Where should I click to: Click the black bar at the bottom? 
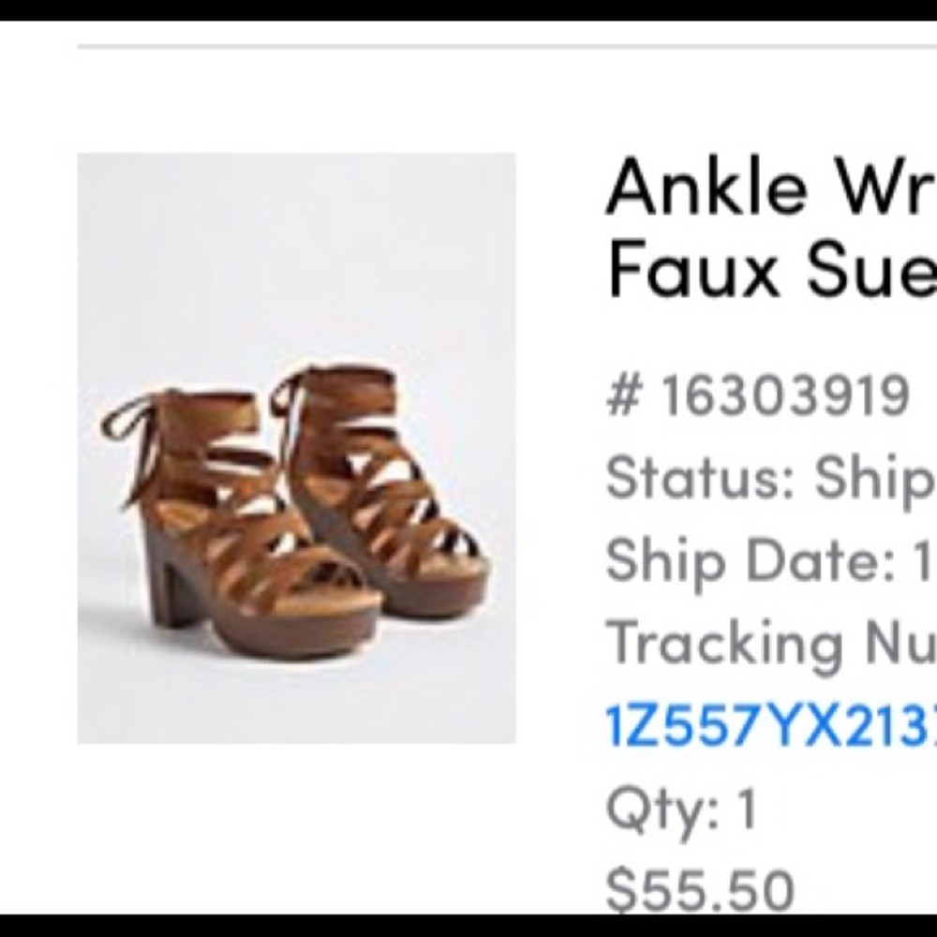click(x=468, y=926)
